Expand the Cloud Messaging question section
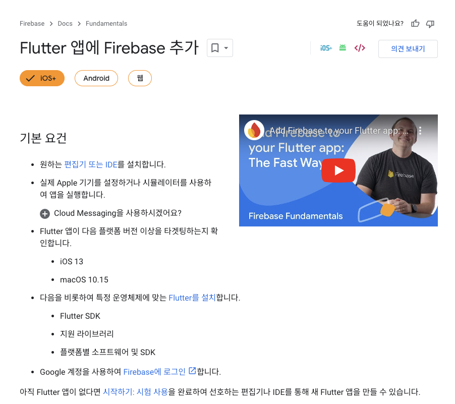Viewport: 455px width, 404px height. pos(110,213)
